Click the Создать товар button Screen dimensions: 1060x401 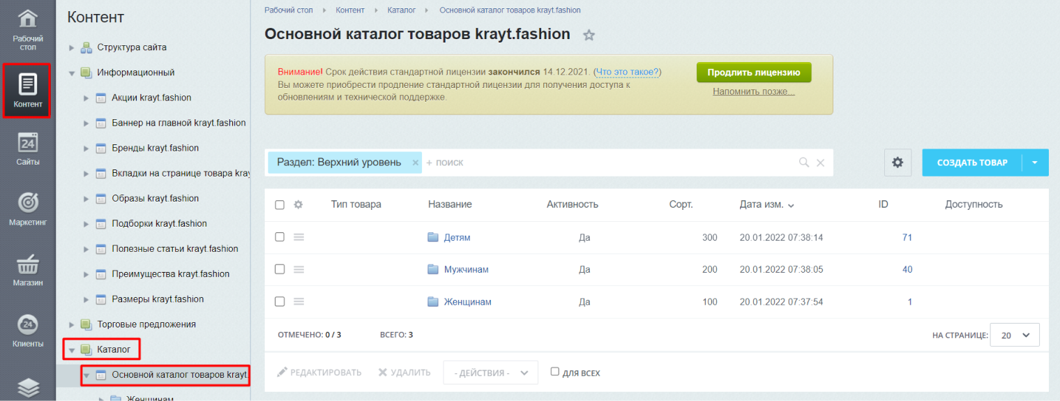click(972, 162)
